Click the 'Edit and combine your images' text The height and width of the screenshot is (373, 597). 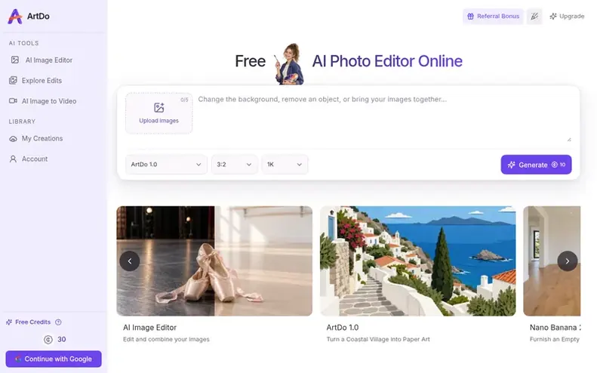coord(166,339)
